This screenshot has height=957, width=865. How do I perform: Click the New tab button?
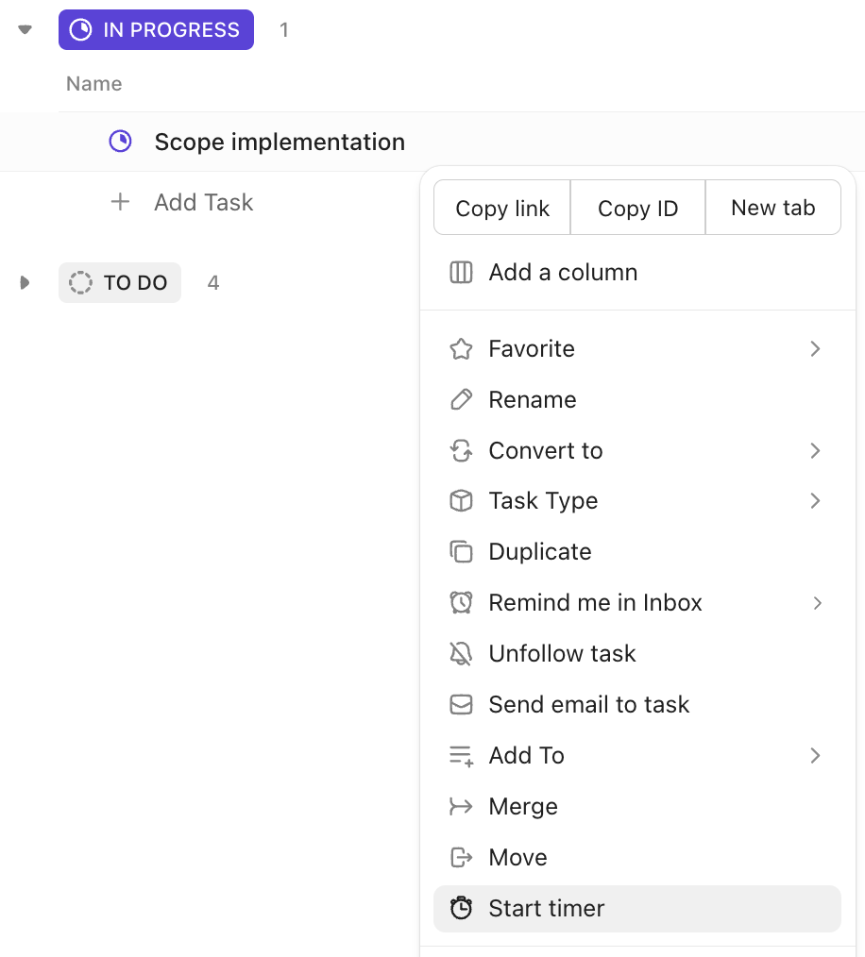point(772,208)
